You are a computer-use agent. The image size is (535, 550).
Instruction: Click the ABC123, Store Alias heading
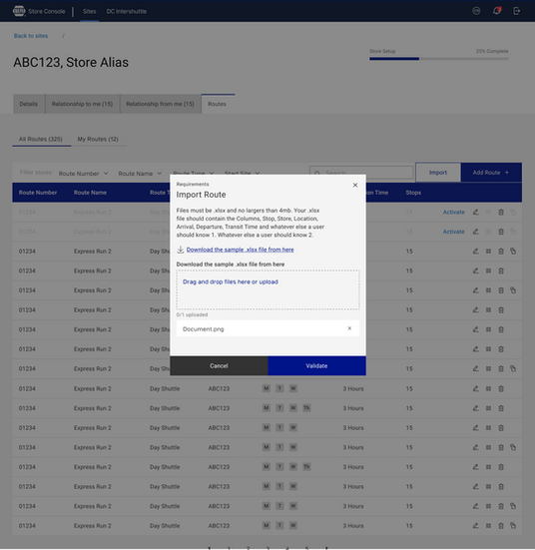click(71, 63)
